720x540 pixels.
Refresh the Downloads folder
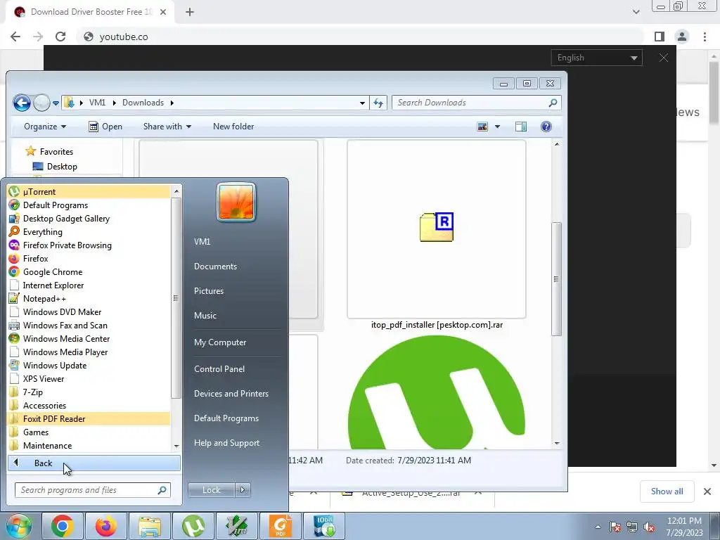pos(378,103)
